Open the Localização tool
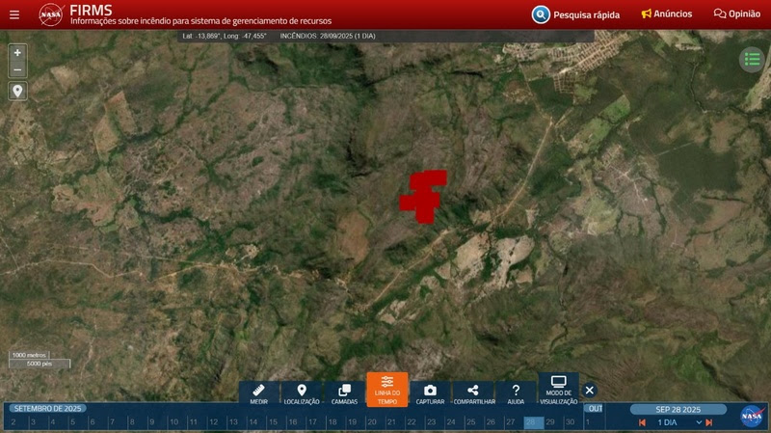The width and height of the screenshot is (771, 433). coord(302,391)
